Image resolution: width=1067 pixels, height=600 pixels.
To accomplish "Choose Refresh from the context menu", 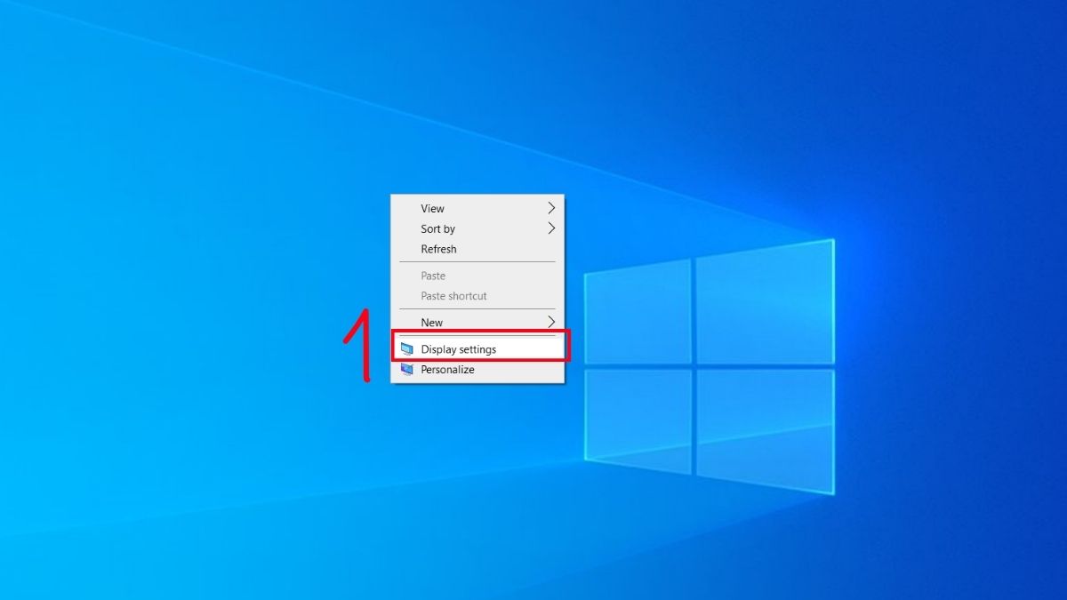I will [477, 249].
